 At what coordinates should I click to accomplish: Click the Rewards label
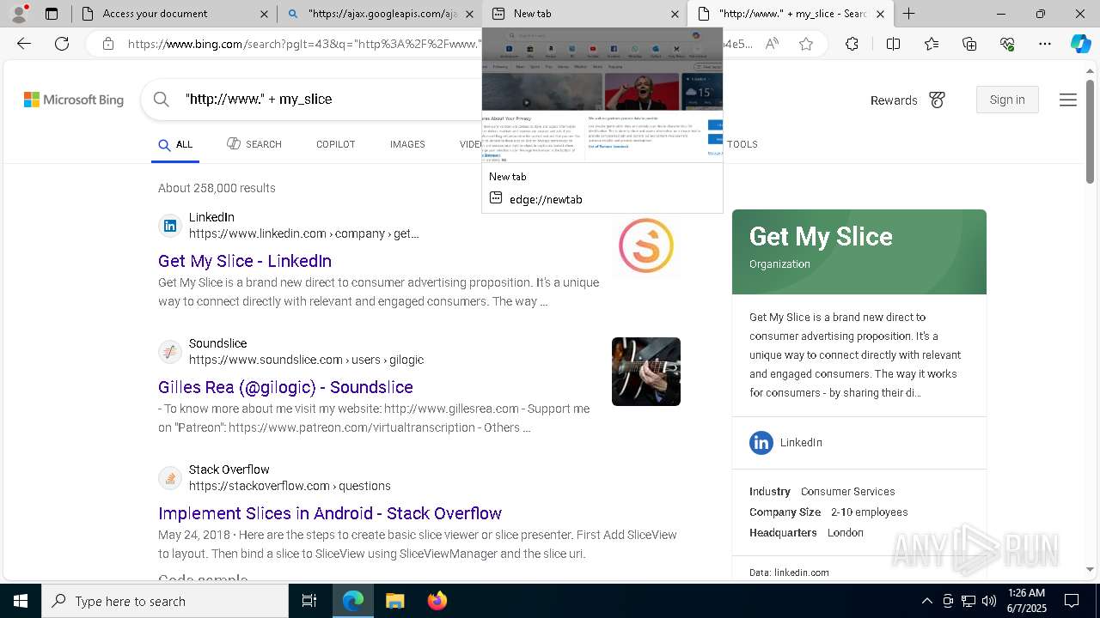tap(894, 100)
